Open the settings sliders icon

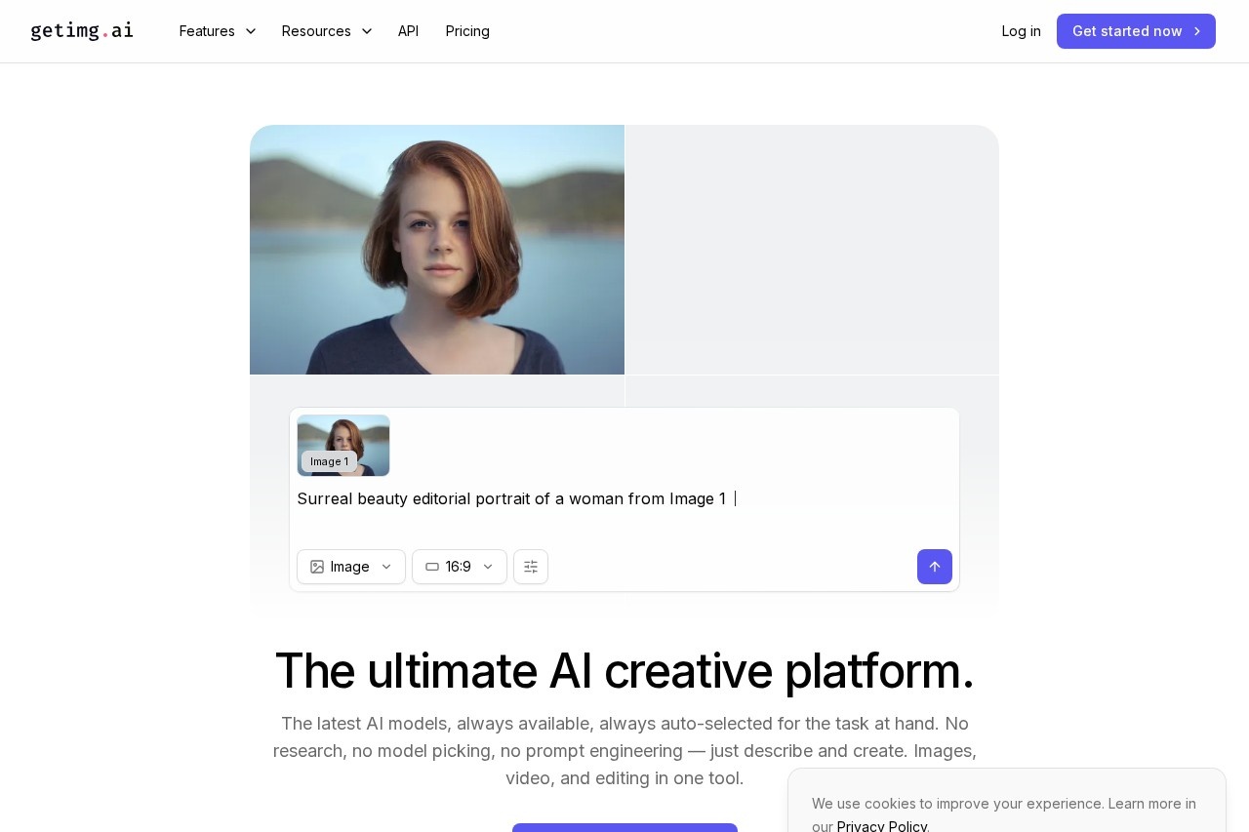(531, 567)
